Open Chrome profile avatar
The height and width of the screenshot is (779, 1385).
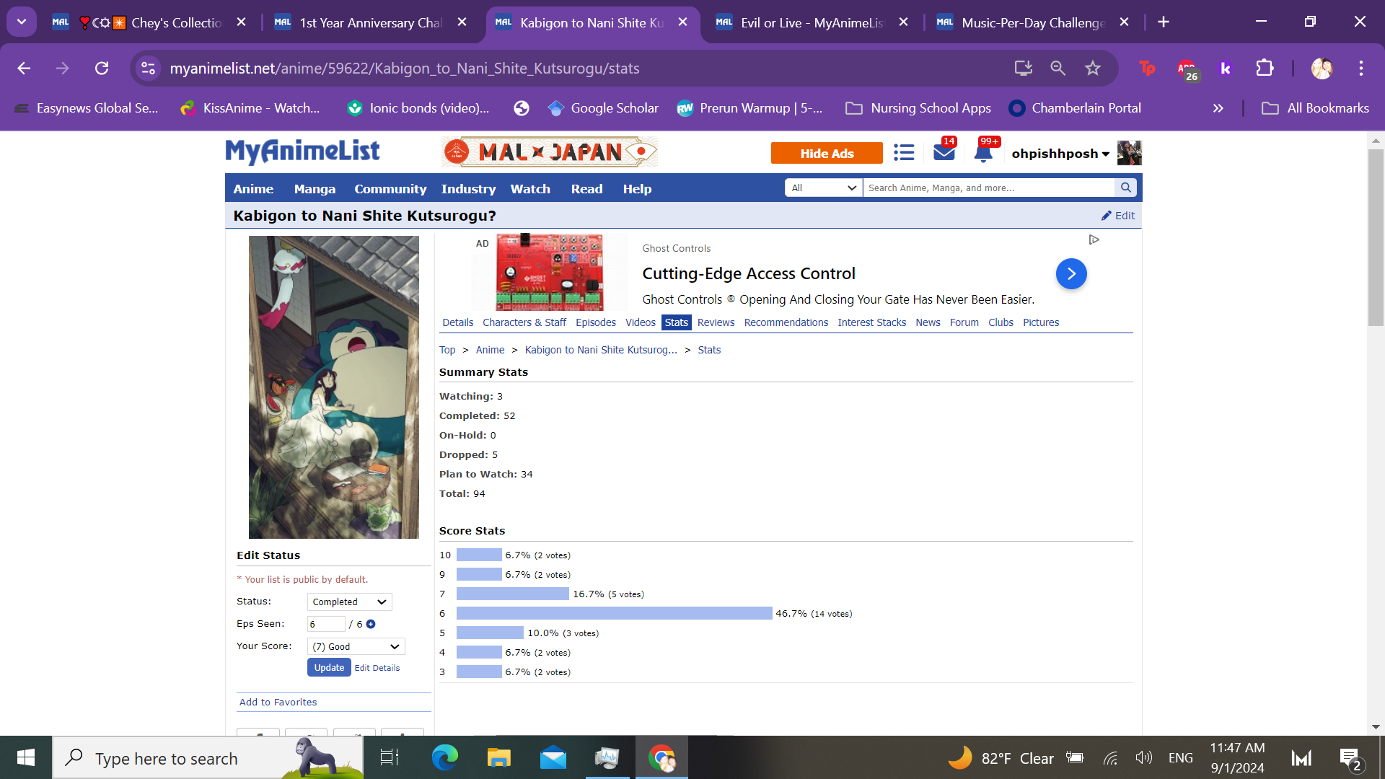(x=1322, y=68)
